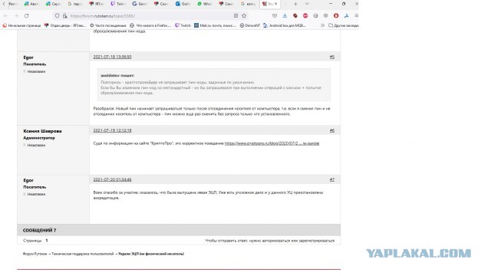The width and height of the screenshot is (491, 276).
Task: Switch to the Google tab
Action: point(140,4)
